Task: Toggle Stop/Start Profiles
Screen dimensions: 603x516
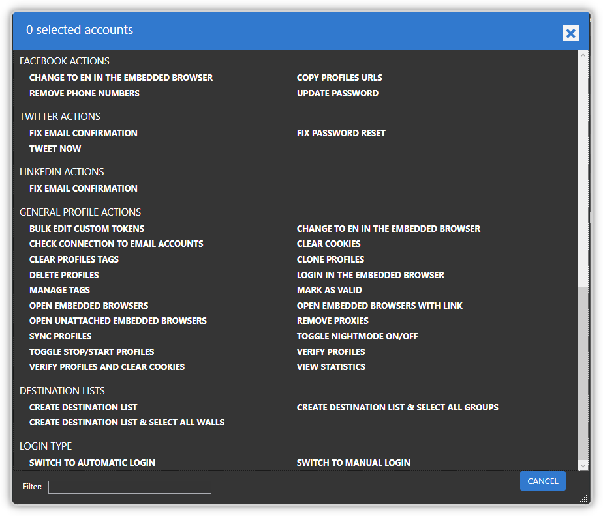Action: tap(91, 352)
